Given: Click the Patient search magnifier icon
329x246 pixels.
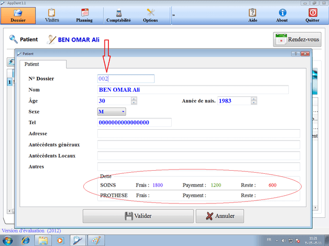Looking at the screenshot, I should pos(14,39).
